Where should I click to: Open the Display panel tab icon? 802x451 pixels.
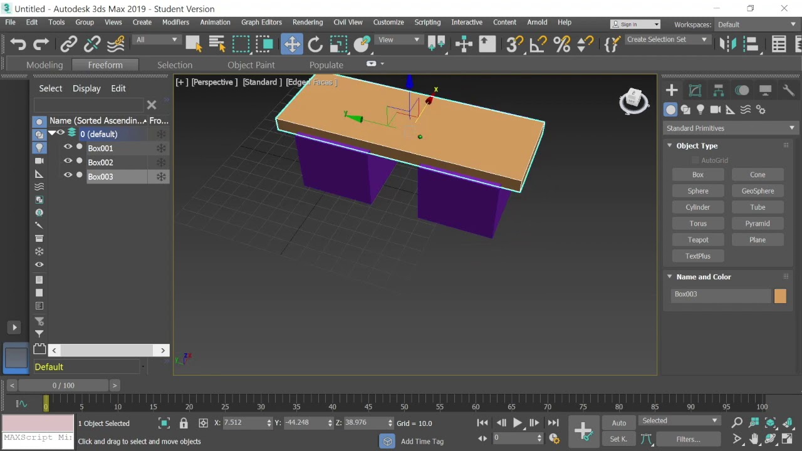coord(765,90)
